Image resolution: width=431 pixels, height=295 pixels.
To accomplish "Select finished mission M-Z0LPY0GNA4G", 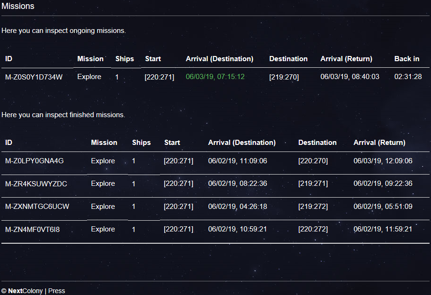I will [34, 161].
